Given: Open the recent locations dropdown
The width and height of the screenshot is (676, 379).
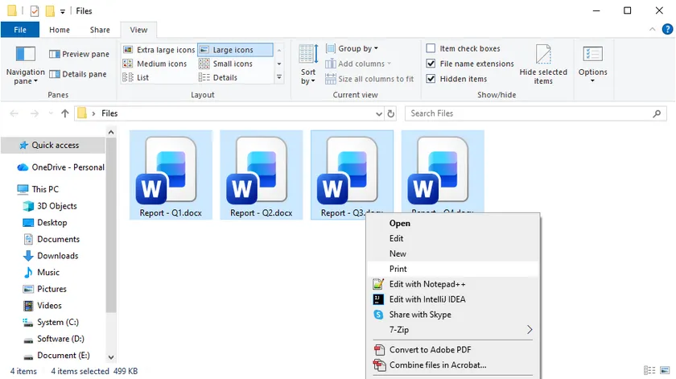Looking at the screenshot, I should tap(51, 113).
